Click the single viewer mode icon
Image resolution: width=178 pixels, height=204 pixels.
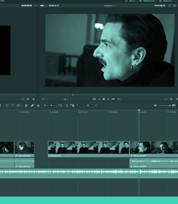tap(174, 6)
